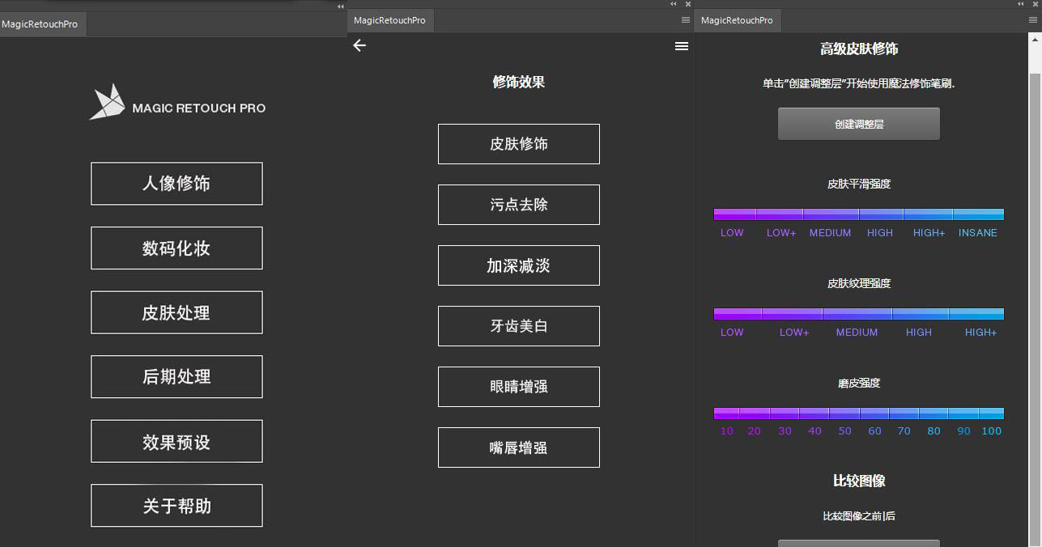The image size is (1042, 547).
Task: Click the Magic Retouch Pro bird logo
Action: (108, 103)
